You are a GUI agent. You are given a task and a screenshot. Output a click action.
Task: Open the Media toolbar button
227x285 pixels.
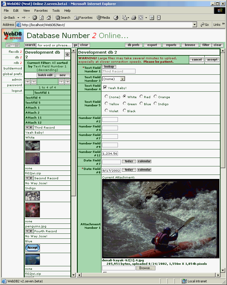pos(103,18)
